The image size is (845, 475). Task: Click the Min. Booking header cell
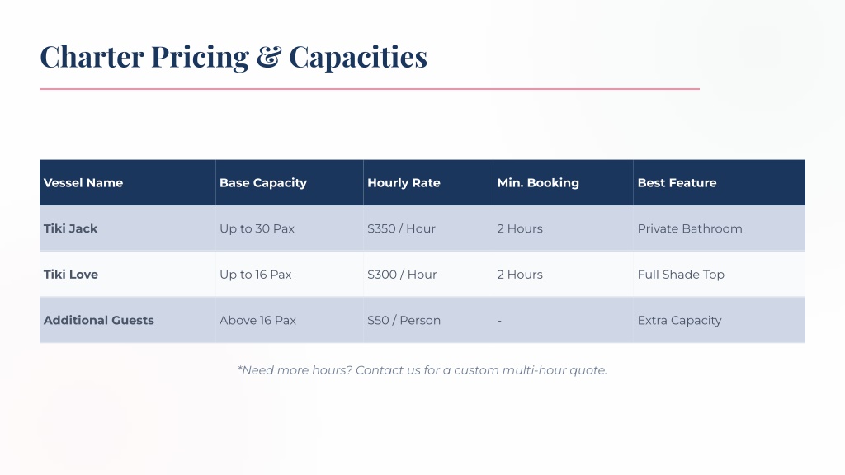[563, 182]
